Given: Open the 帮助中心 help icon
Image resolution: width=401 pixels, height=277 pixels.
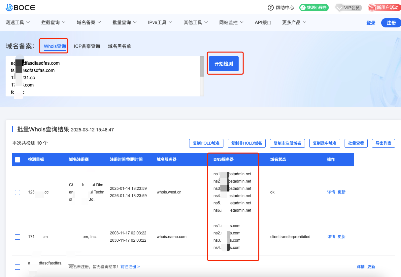Looking at the screenshot, I should point(271,8).
